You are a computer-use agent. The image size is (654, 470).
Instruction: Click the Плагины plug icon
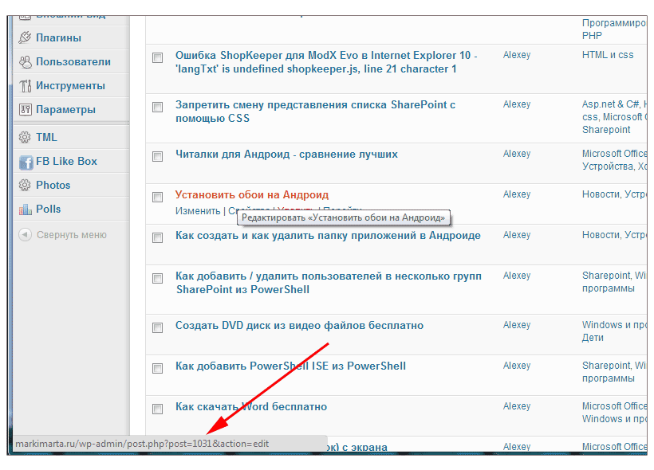(25, 37)
